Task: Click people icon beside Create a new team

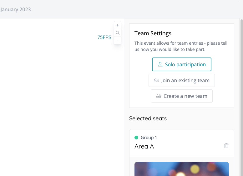Action: [159, 96]
